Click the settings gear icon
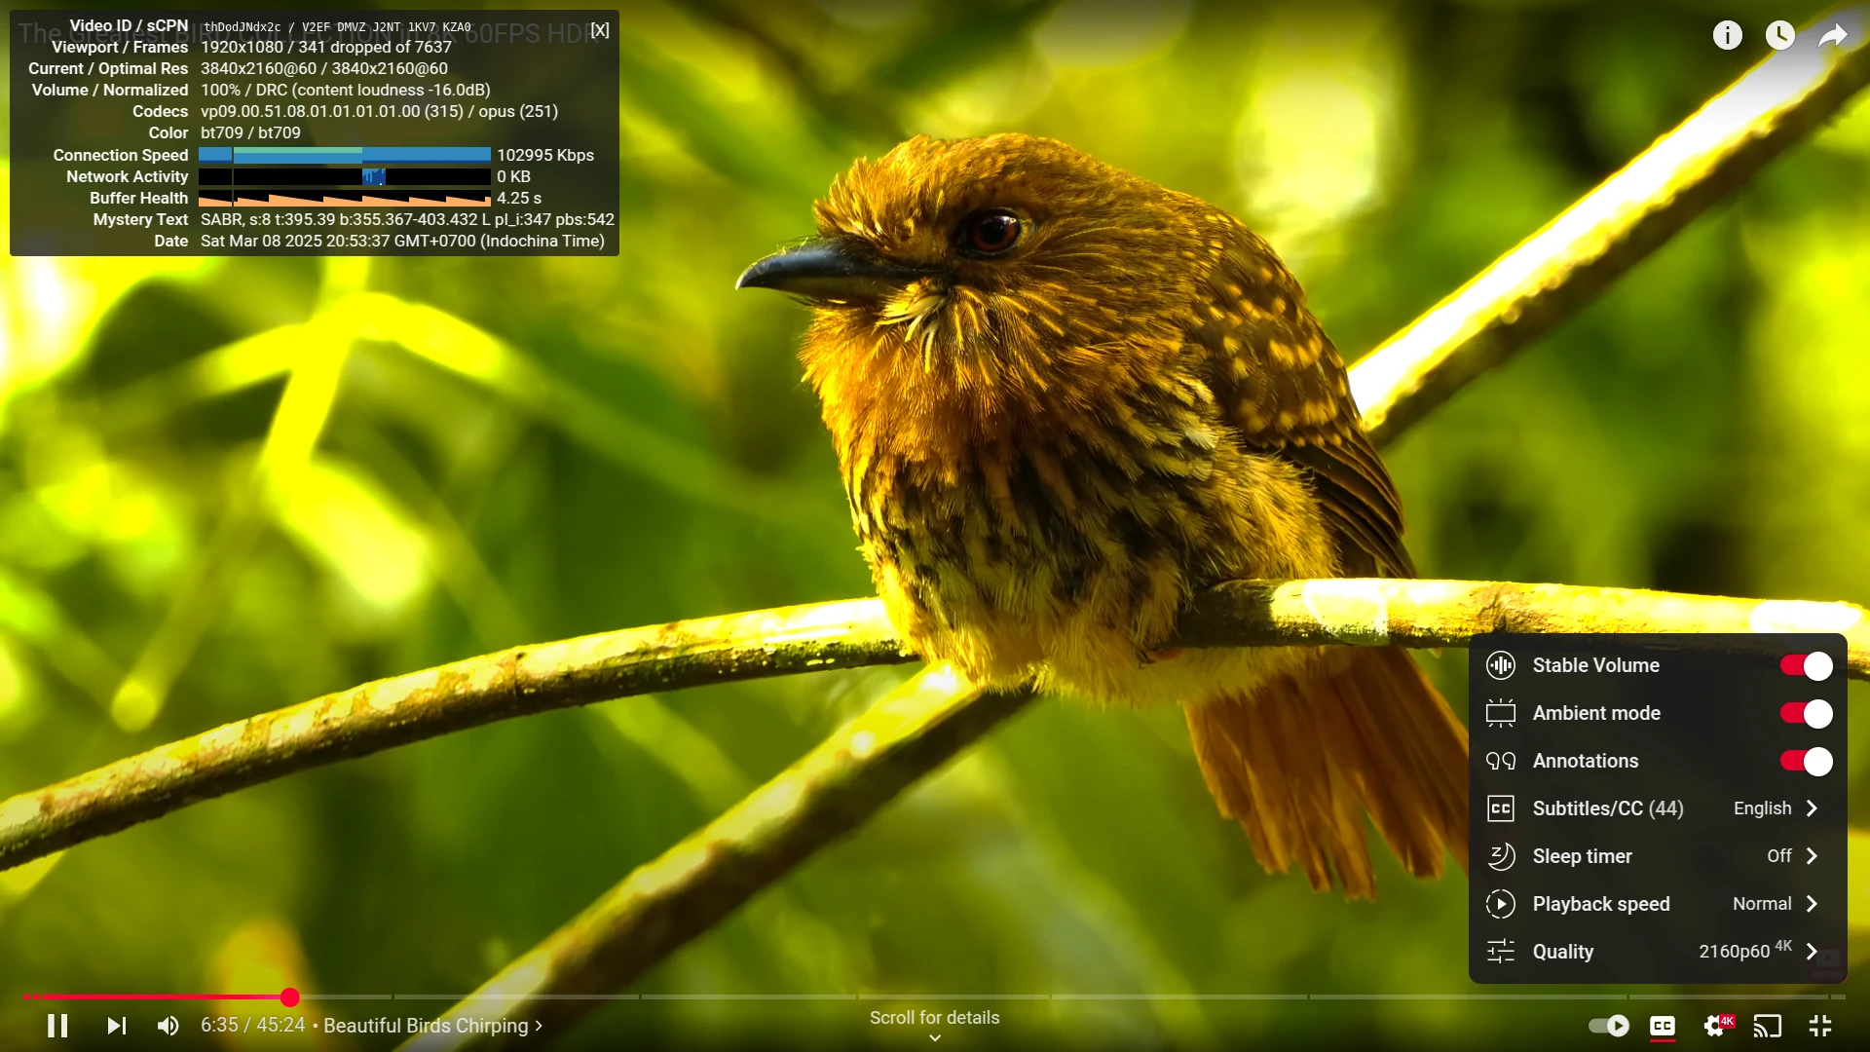The height and width of the screenshot is (1052, 1870). 1715,1026
